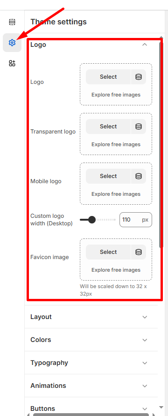168x416 pixels.
Task: Open dynamic source icon for Mobile logo
Action: [x=139, y=176]
